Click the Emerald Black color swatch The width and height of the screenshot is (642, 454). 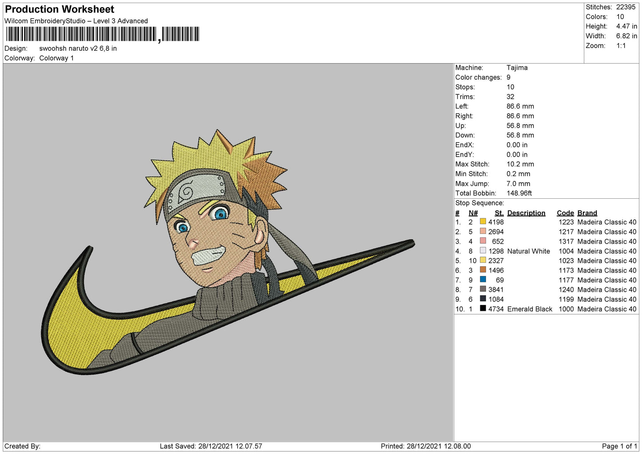(x=482, y=309)
